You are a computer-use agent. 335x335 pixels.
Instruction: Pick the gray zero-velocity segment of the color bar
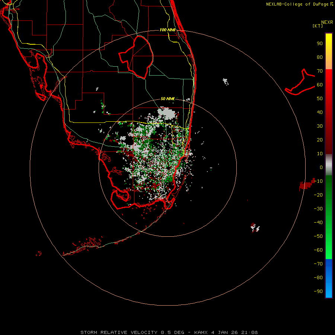click(329, 165)
